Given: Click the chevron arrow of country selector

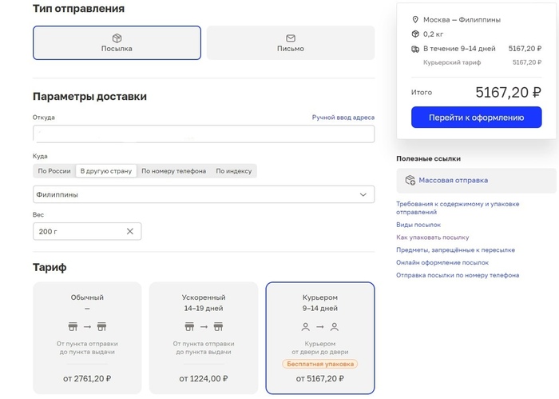Looking at the screenshot, I should point(363,194).
